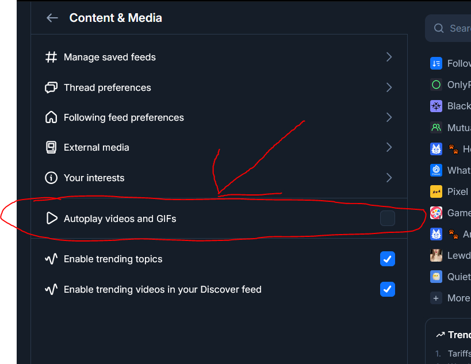Enable the Autoplay videos and GIFs checkbox
Viewport: 471px width, 364px height.
[x=388, y=219]
